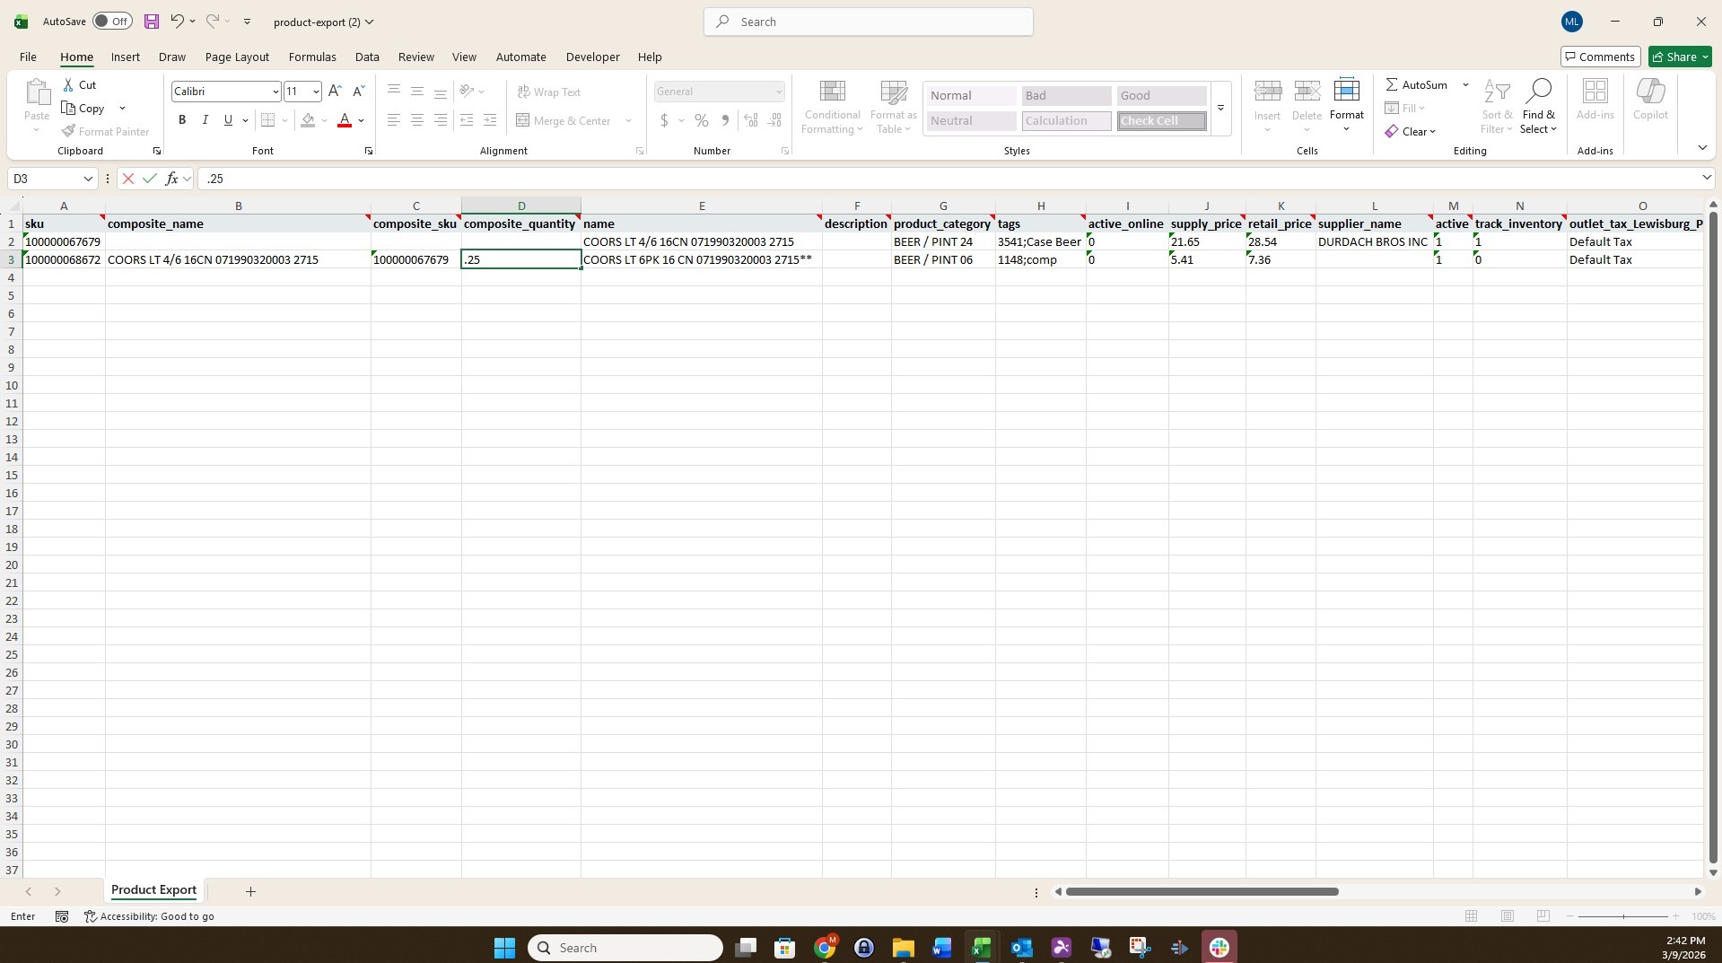Open the Review ribbon tab
Viewport: 1722px width, 963px height.
[415, 57]
